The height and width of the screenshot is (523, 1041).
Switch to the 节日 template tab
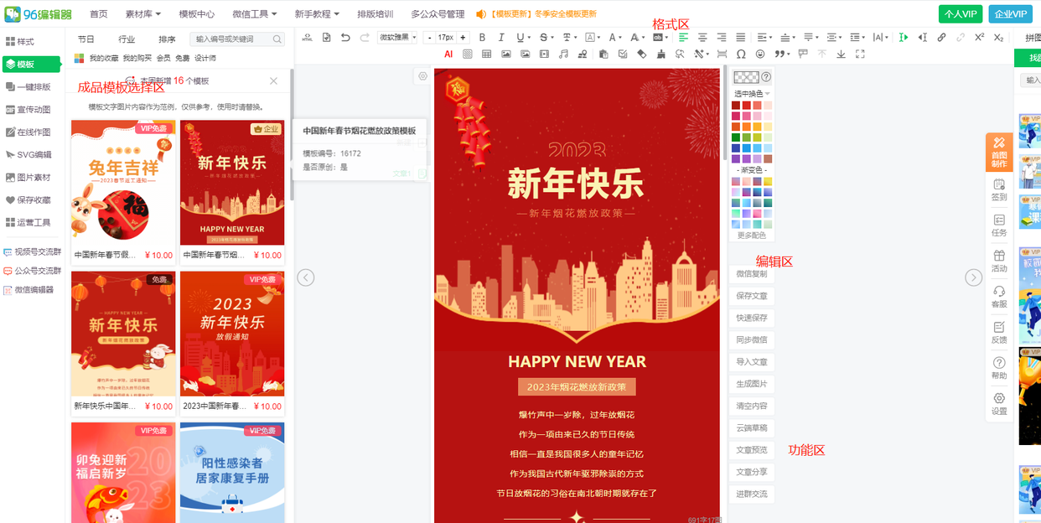[86, 39]
